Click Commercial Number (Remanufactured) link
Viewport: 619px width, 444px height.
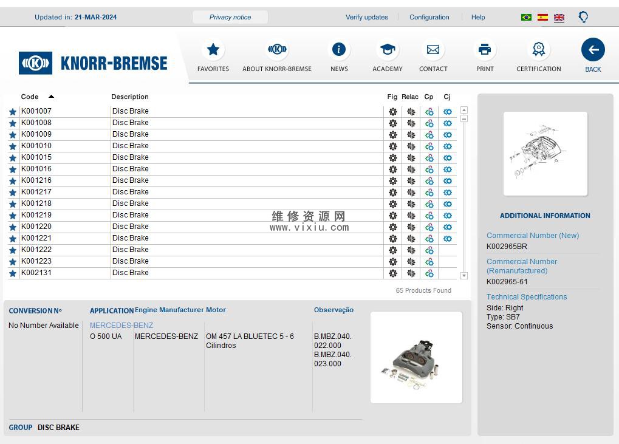point(521,266)
